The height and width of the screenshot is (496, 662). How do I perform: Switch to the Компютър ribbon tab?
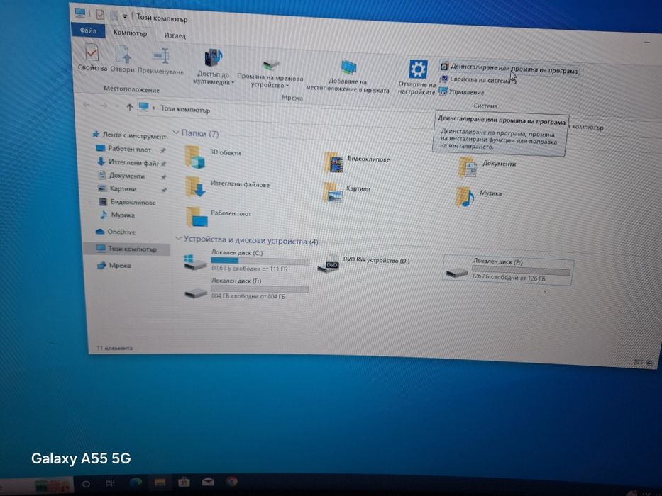130,33
